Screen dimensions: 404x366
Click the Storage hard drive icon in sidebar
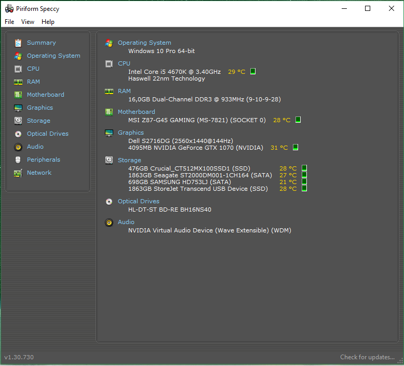click(18, 121)
